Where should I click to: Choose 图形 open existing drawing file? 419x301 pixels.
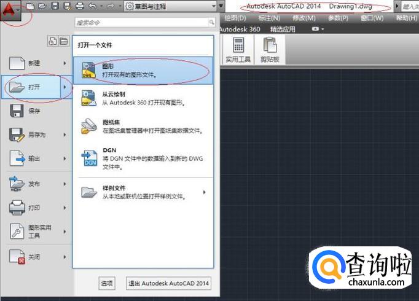coord(143,71)
